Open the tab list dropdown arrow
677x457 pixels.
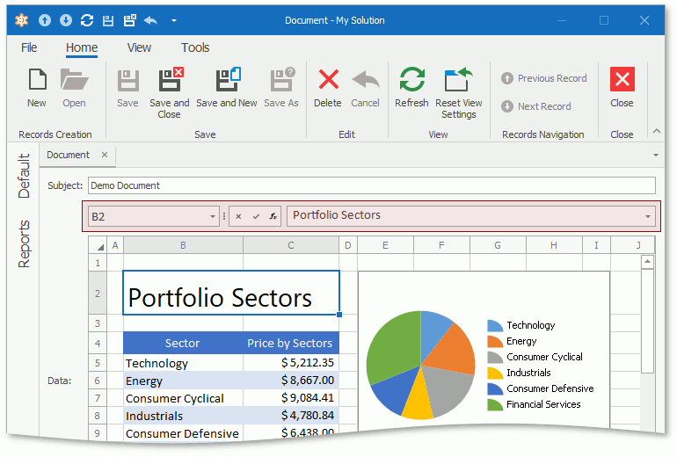coord(656,155)
